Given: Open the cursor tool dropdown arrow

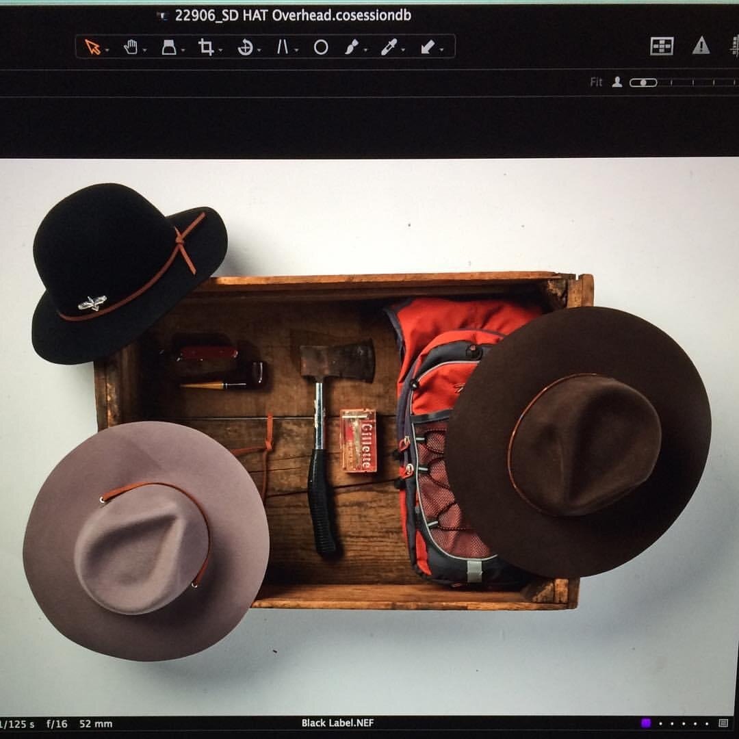Looking at the screenshot, I should (x=106, y=49).
